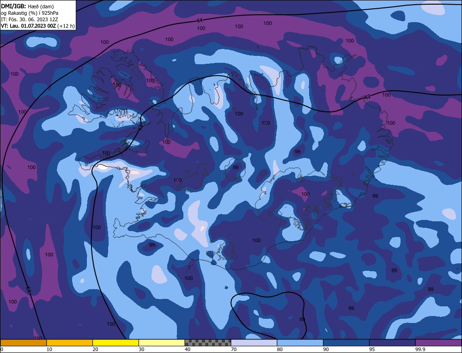This screenshot has height=353, width=462.
Task: Click the legend value "10" under the color bar
Action: tap(49, 349)
